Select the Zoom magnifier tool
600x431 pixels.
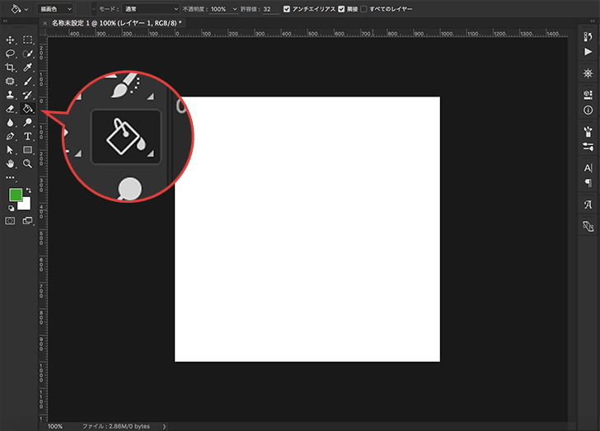click(27, 164)
